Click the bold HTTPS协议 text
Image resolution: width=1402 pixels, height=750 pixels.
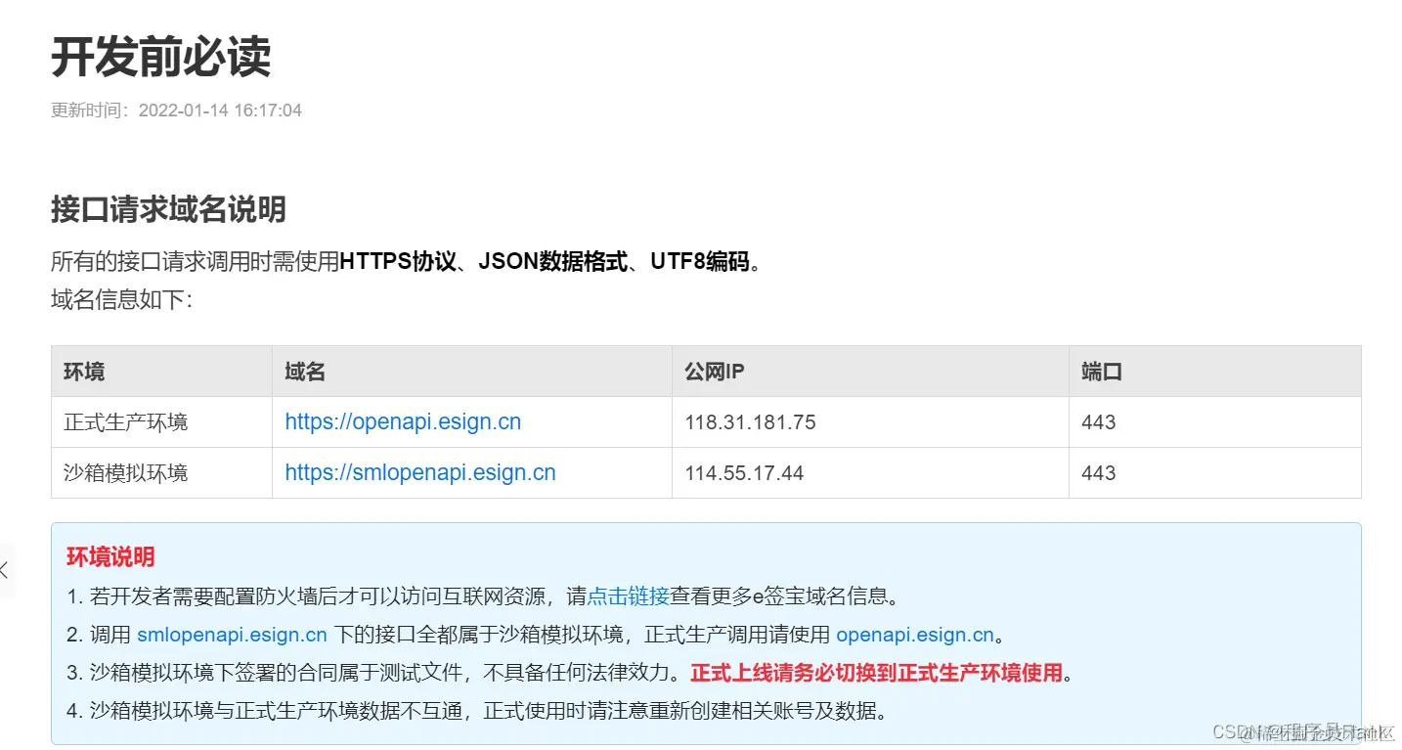(x=398, y=262)
